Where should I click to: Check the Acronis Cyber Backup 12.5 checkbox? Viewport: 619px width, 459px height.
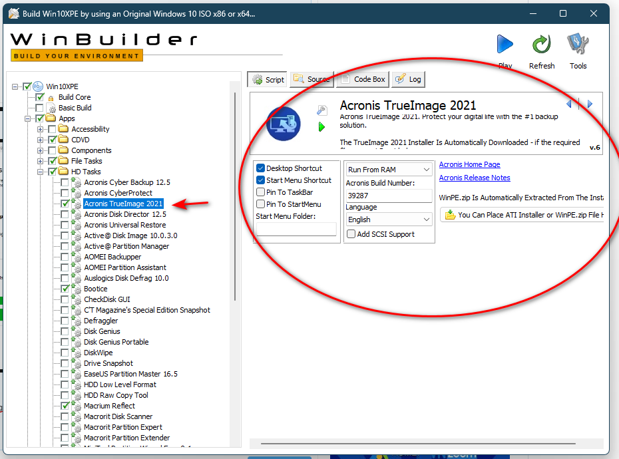click(65, 182)
